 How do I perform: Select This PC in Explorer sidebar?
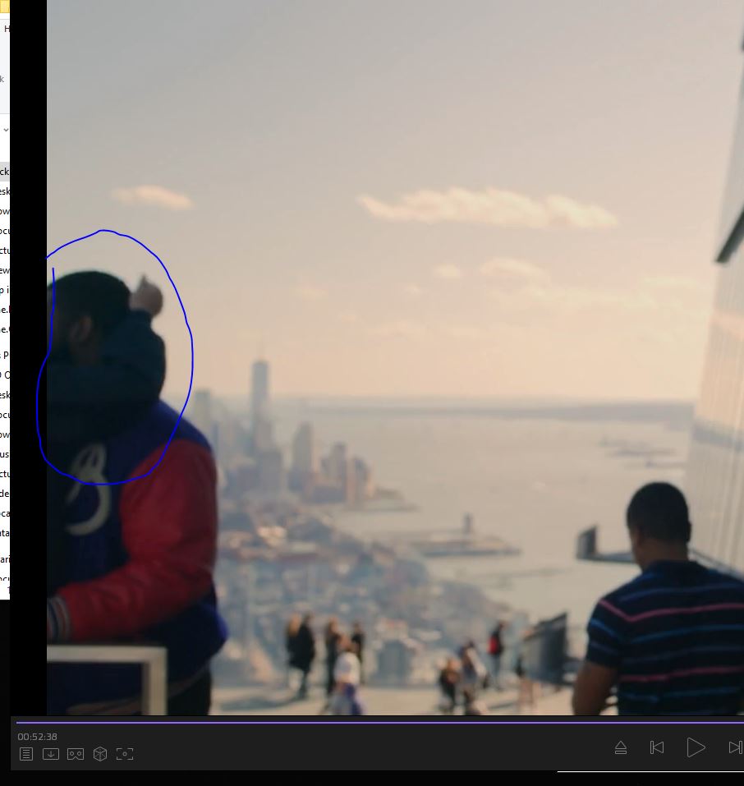[6, 356]
